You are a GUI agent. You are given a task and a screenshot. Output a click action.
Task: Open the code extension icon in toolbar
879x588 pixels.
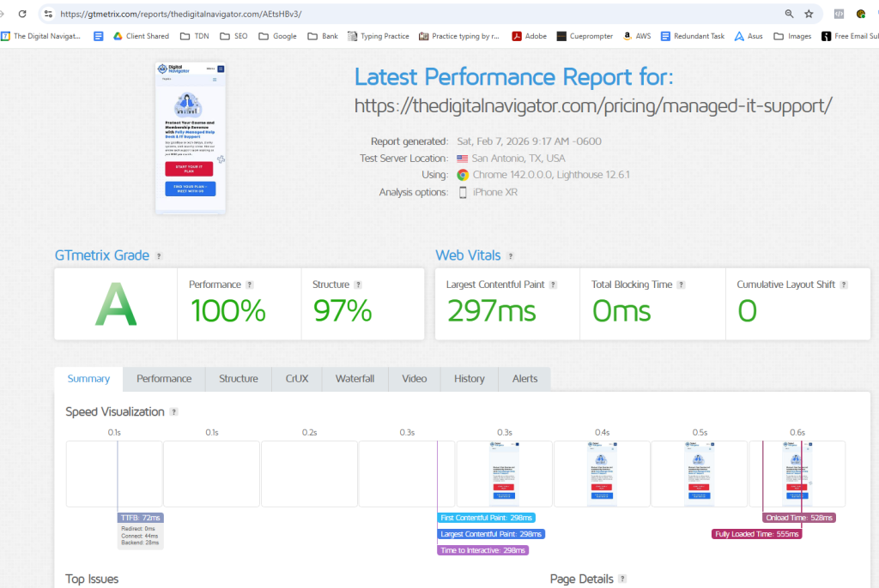pos(840,14)
